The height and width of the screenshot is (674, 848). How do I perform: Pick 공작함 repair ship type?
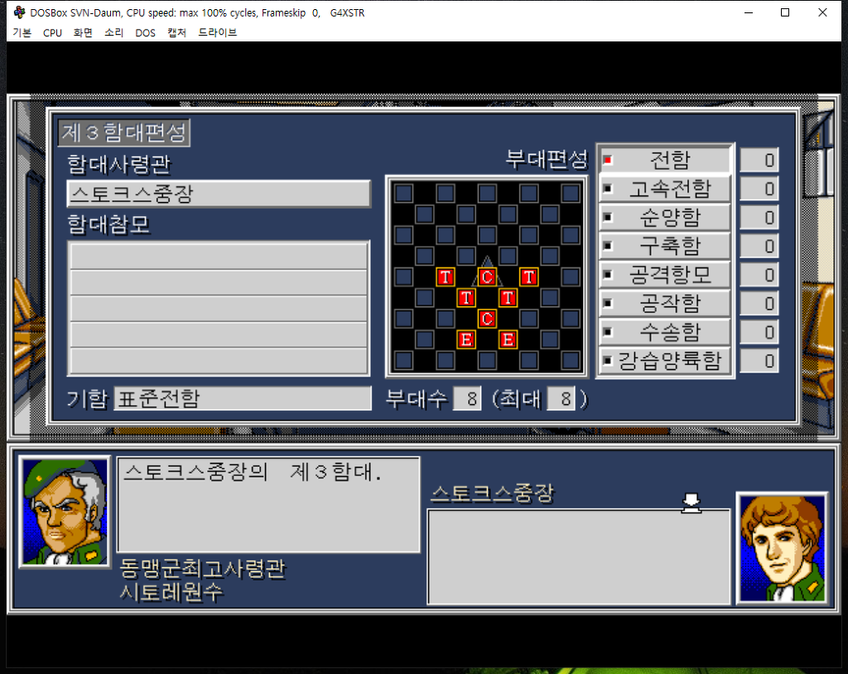click(665, 303)
